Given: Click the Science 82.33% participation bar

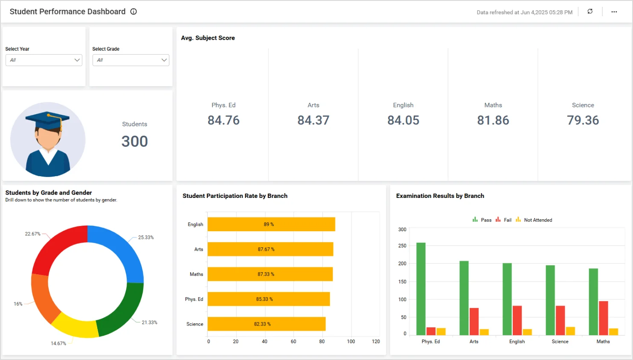Looking at the screenshot, I should [x=266, y=324].
